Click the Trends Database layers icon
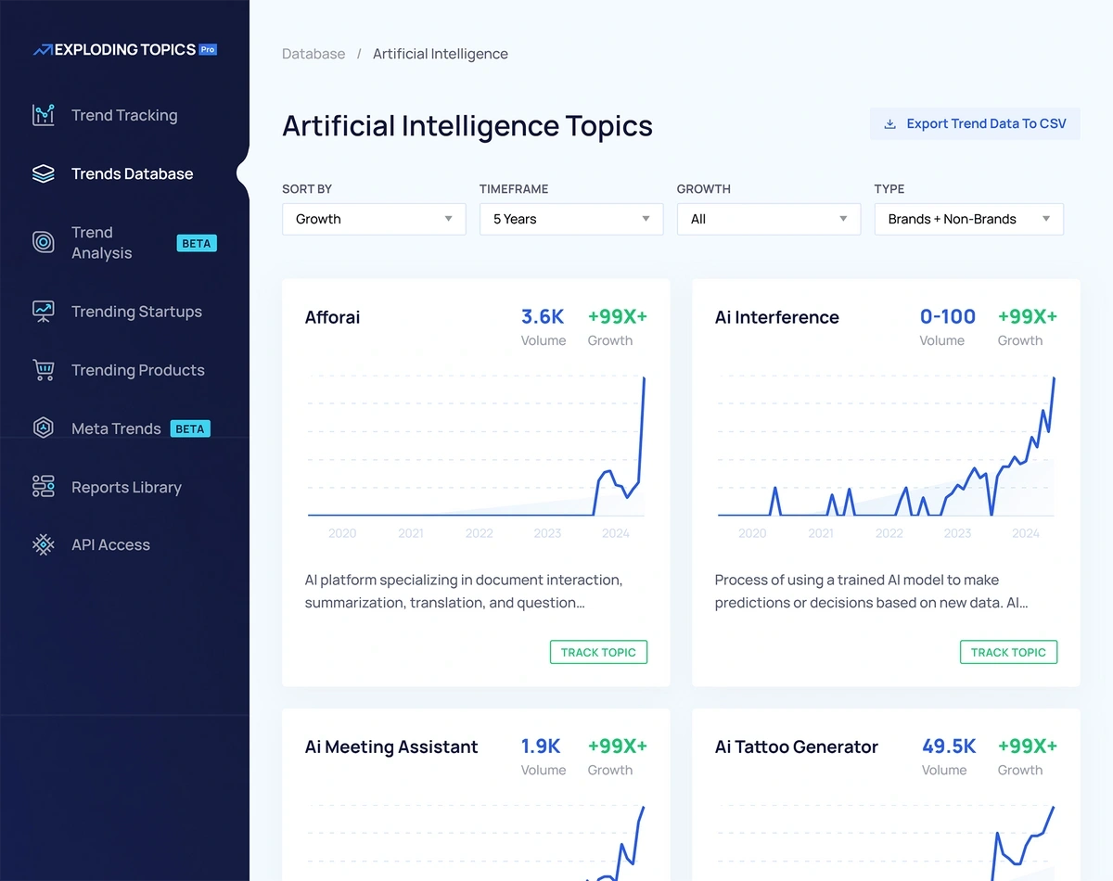This screenshot has width=1113, height=881. click(x=44, y=173)
